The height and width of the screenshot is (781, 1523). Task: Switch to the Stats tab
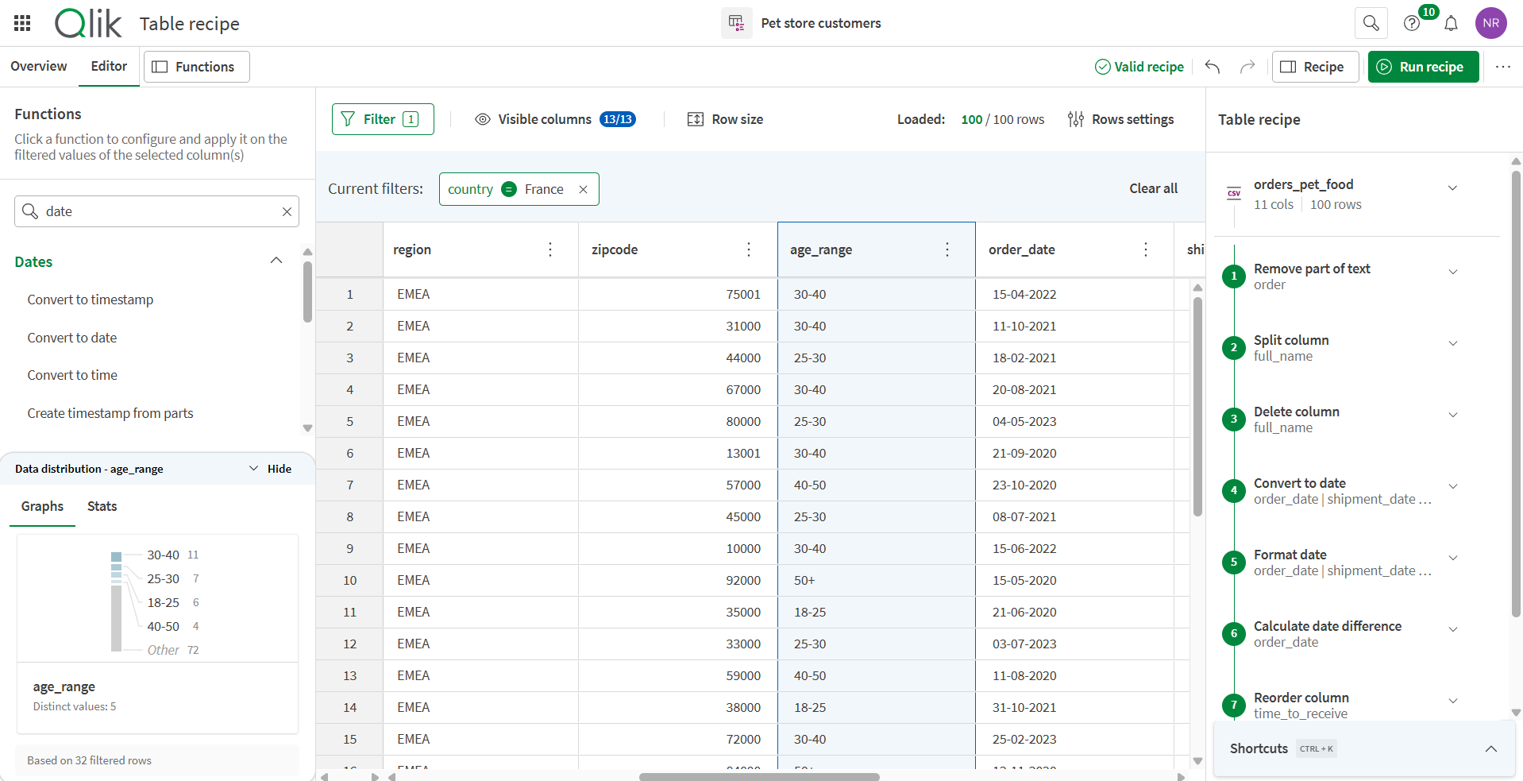102,506
